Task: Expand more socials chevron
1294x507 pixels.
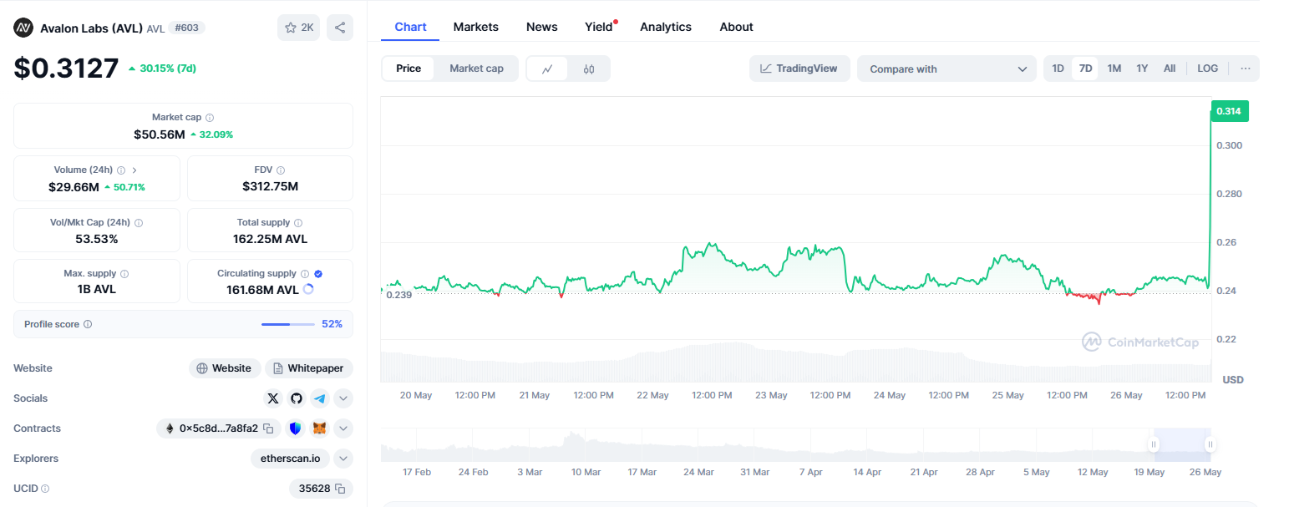Action: click(343, 398)
